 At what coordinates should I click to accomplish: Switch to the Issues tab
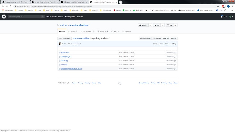[x=73, y=31]
